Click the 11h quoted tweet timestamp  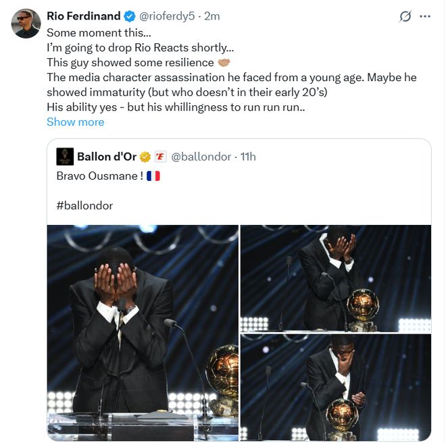click(248, 157)
